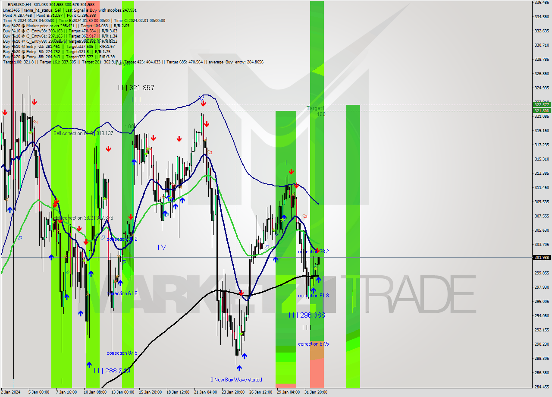The height and width of the screenshot is (397, 552).
Task: Select the '7 Jan 16:00' date label
Action: 66,393
